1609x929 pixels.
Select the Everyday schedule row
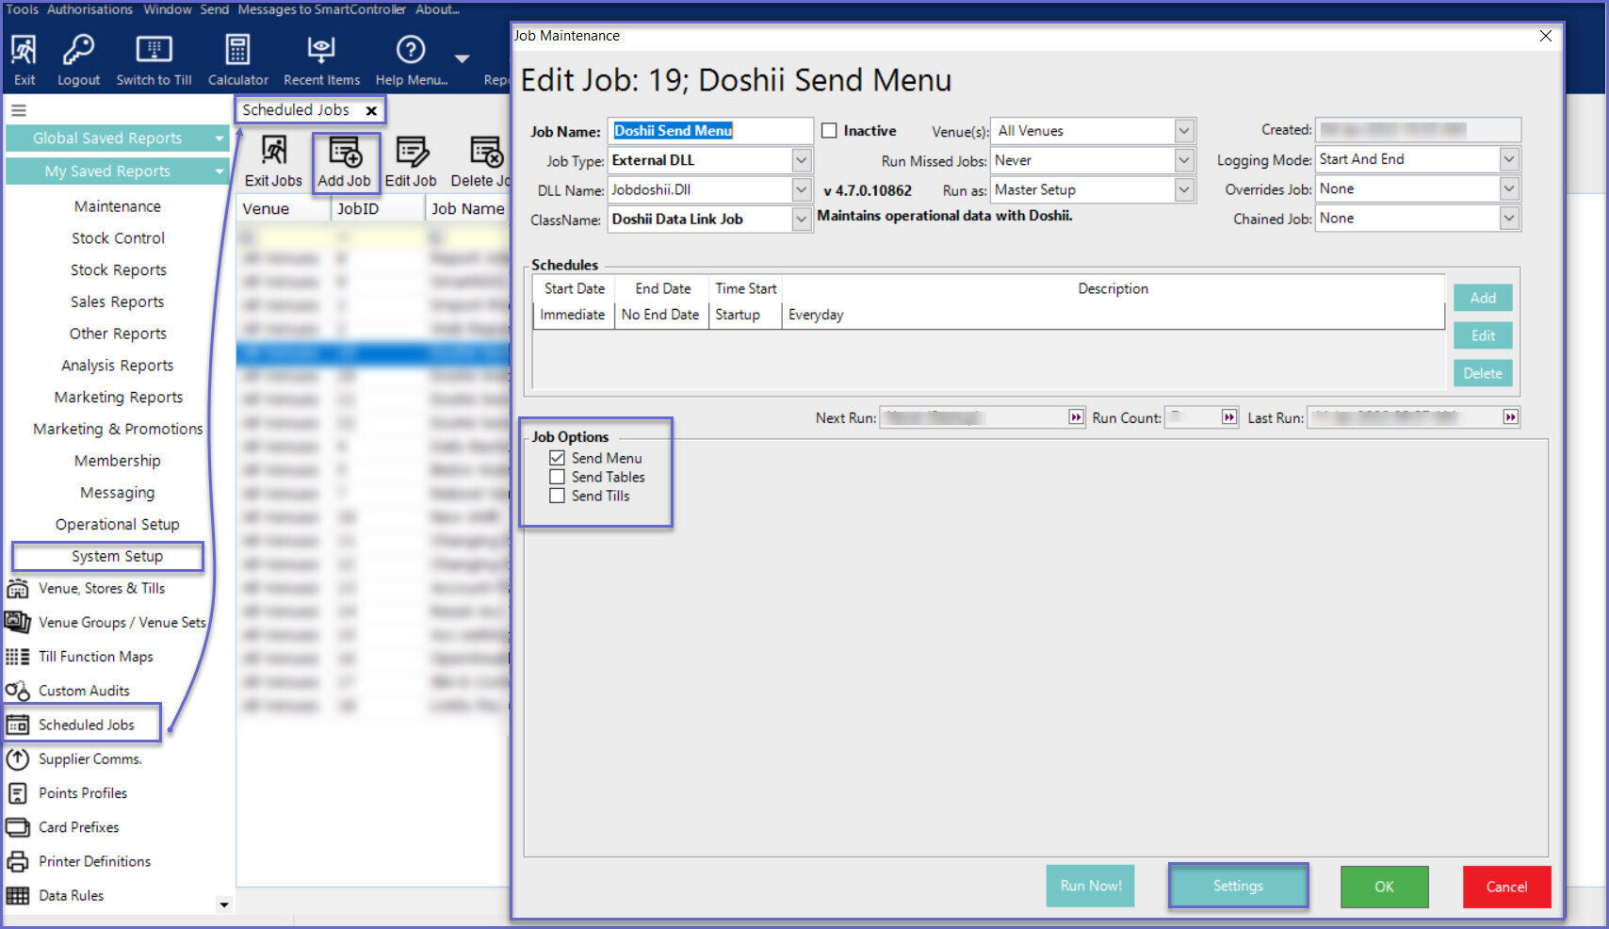tap(988, 315)
